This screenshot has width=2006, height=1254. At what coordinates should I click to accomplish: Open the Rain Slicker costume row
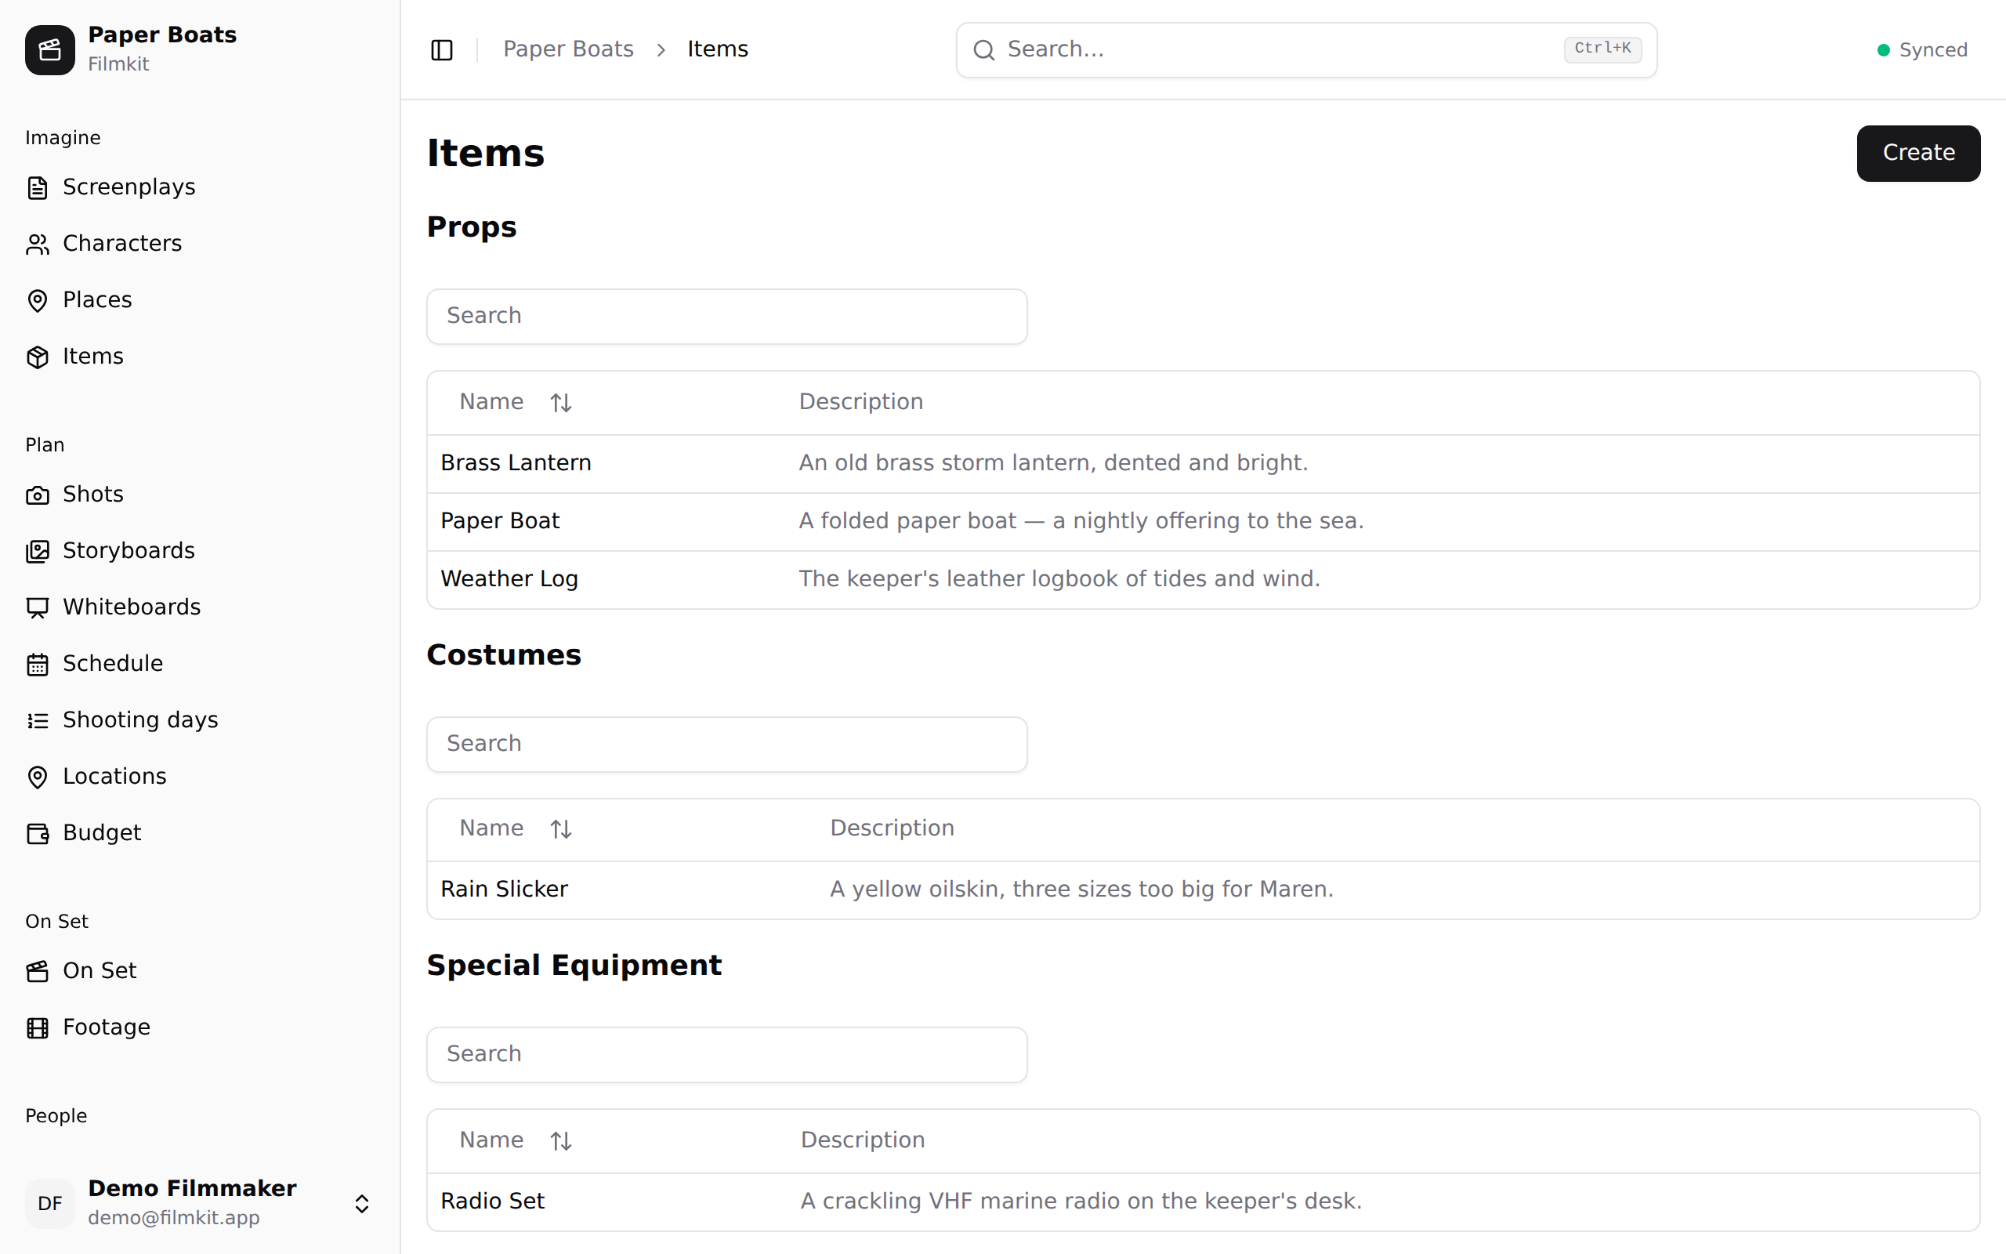click(1203, 890)
